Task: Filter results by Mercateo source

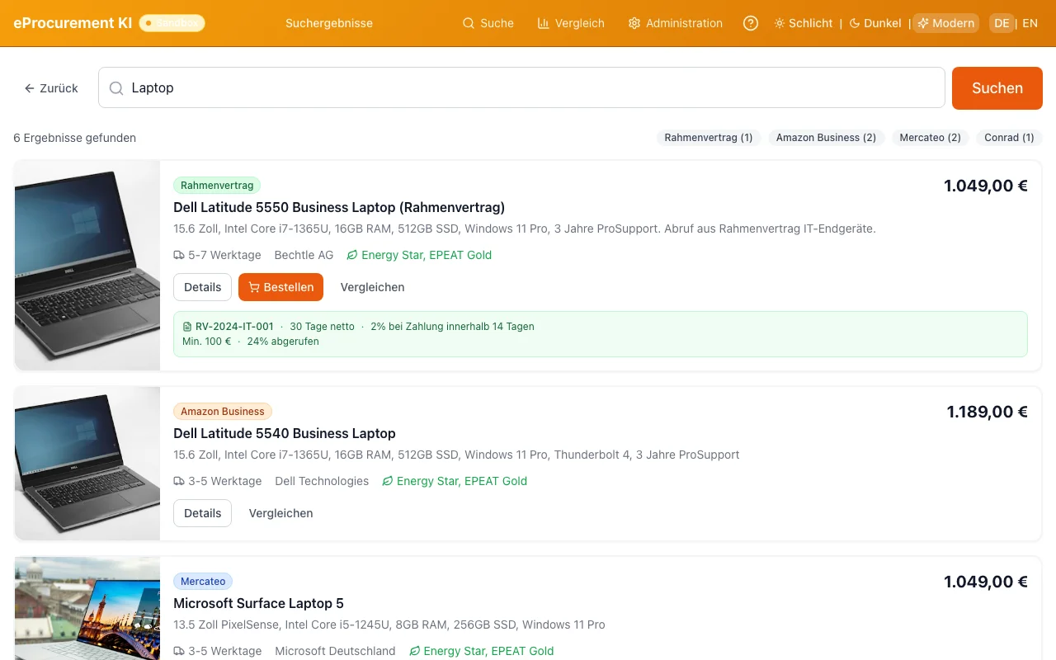Action: coord(930,138)
